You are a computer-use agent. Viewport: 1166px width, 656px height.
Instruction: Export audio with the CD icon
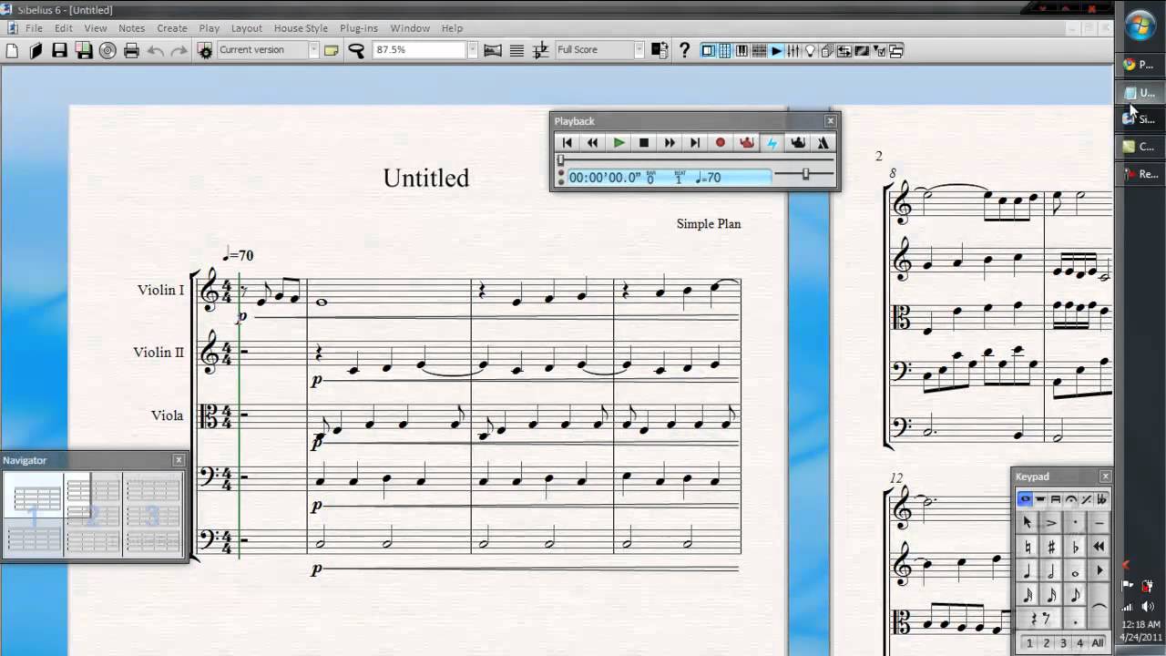[107, 50]
